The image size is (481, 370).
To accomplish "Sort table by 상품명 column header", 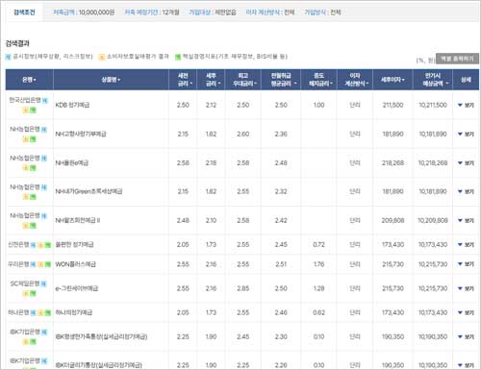I will click(111, 80).
